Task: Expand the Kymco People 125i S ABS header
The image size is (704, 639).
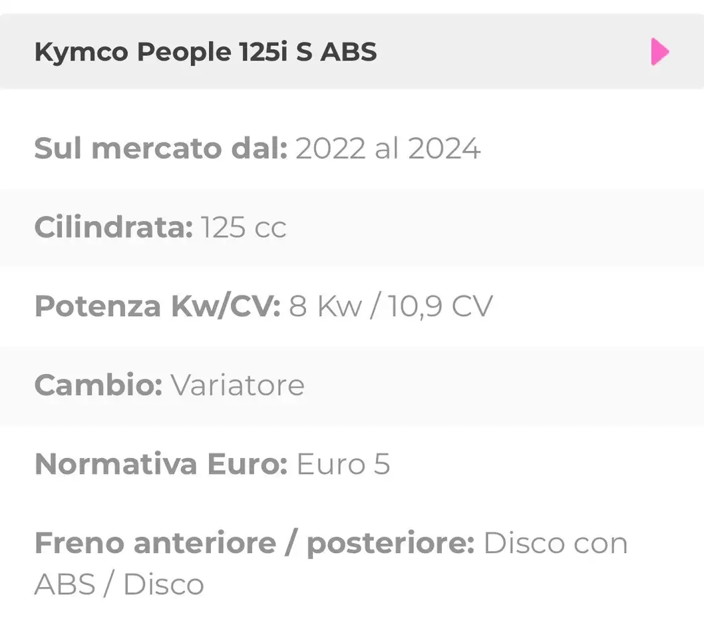Action: click(x=352, y=51)
